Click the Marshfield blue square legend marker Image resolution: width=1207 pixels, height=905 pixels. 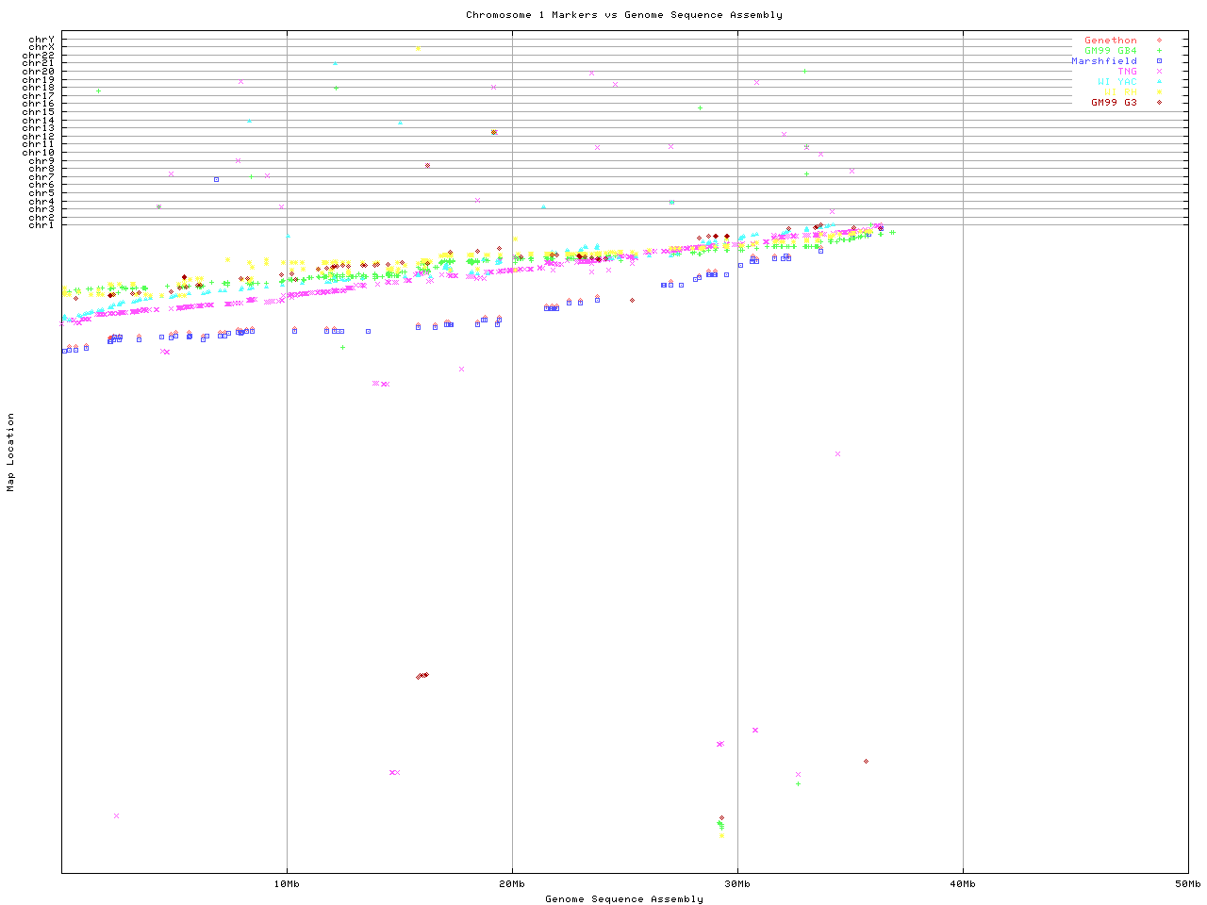1159,61
